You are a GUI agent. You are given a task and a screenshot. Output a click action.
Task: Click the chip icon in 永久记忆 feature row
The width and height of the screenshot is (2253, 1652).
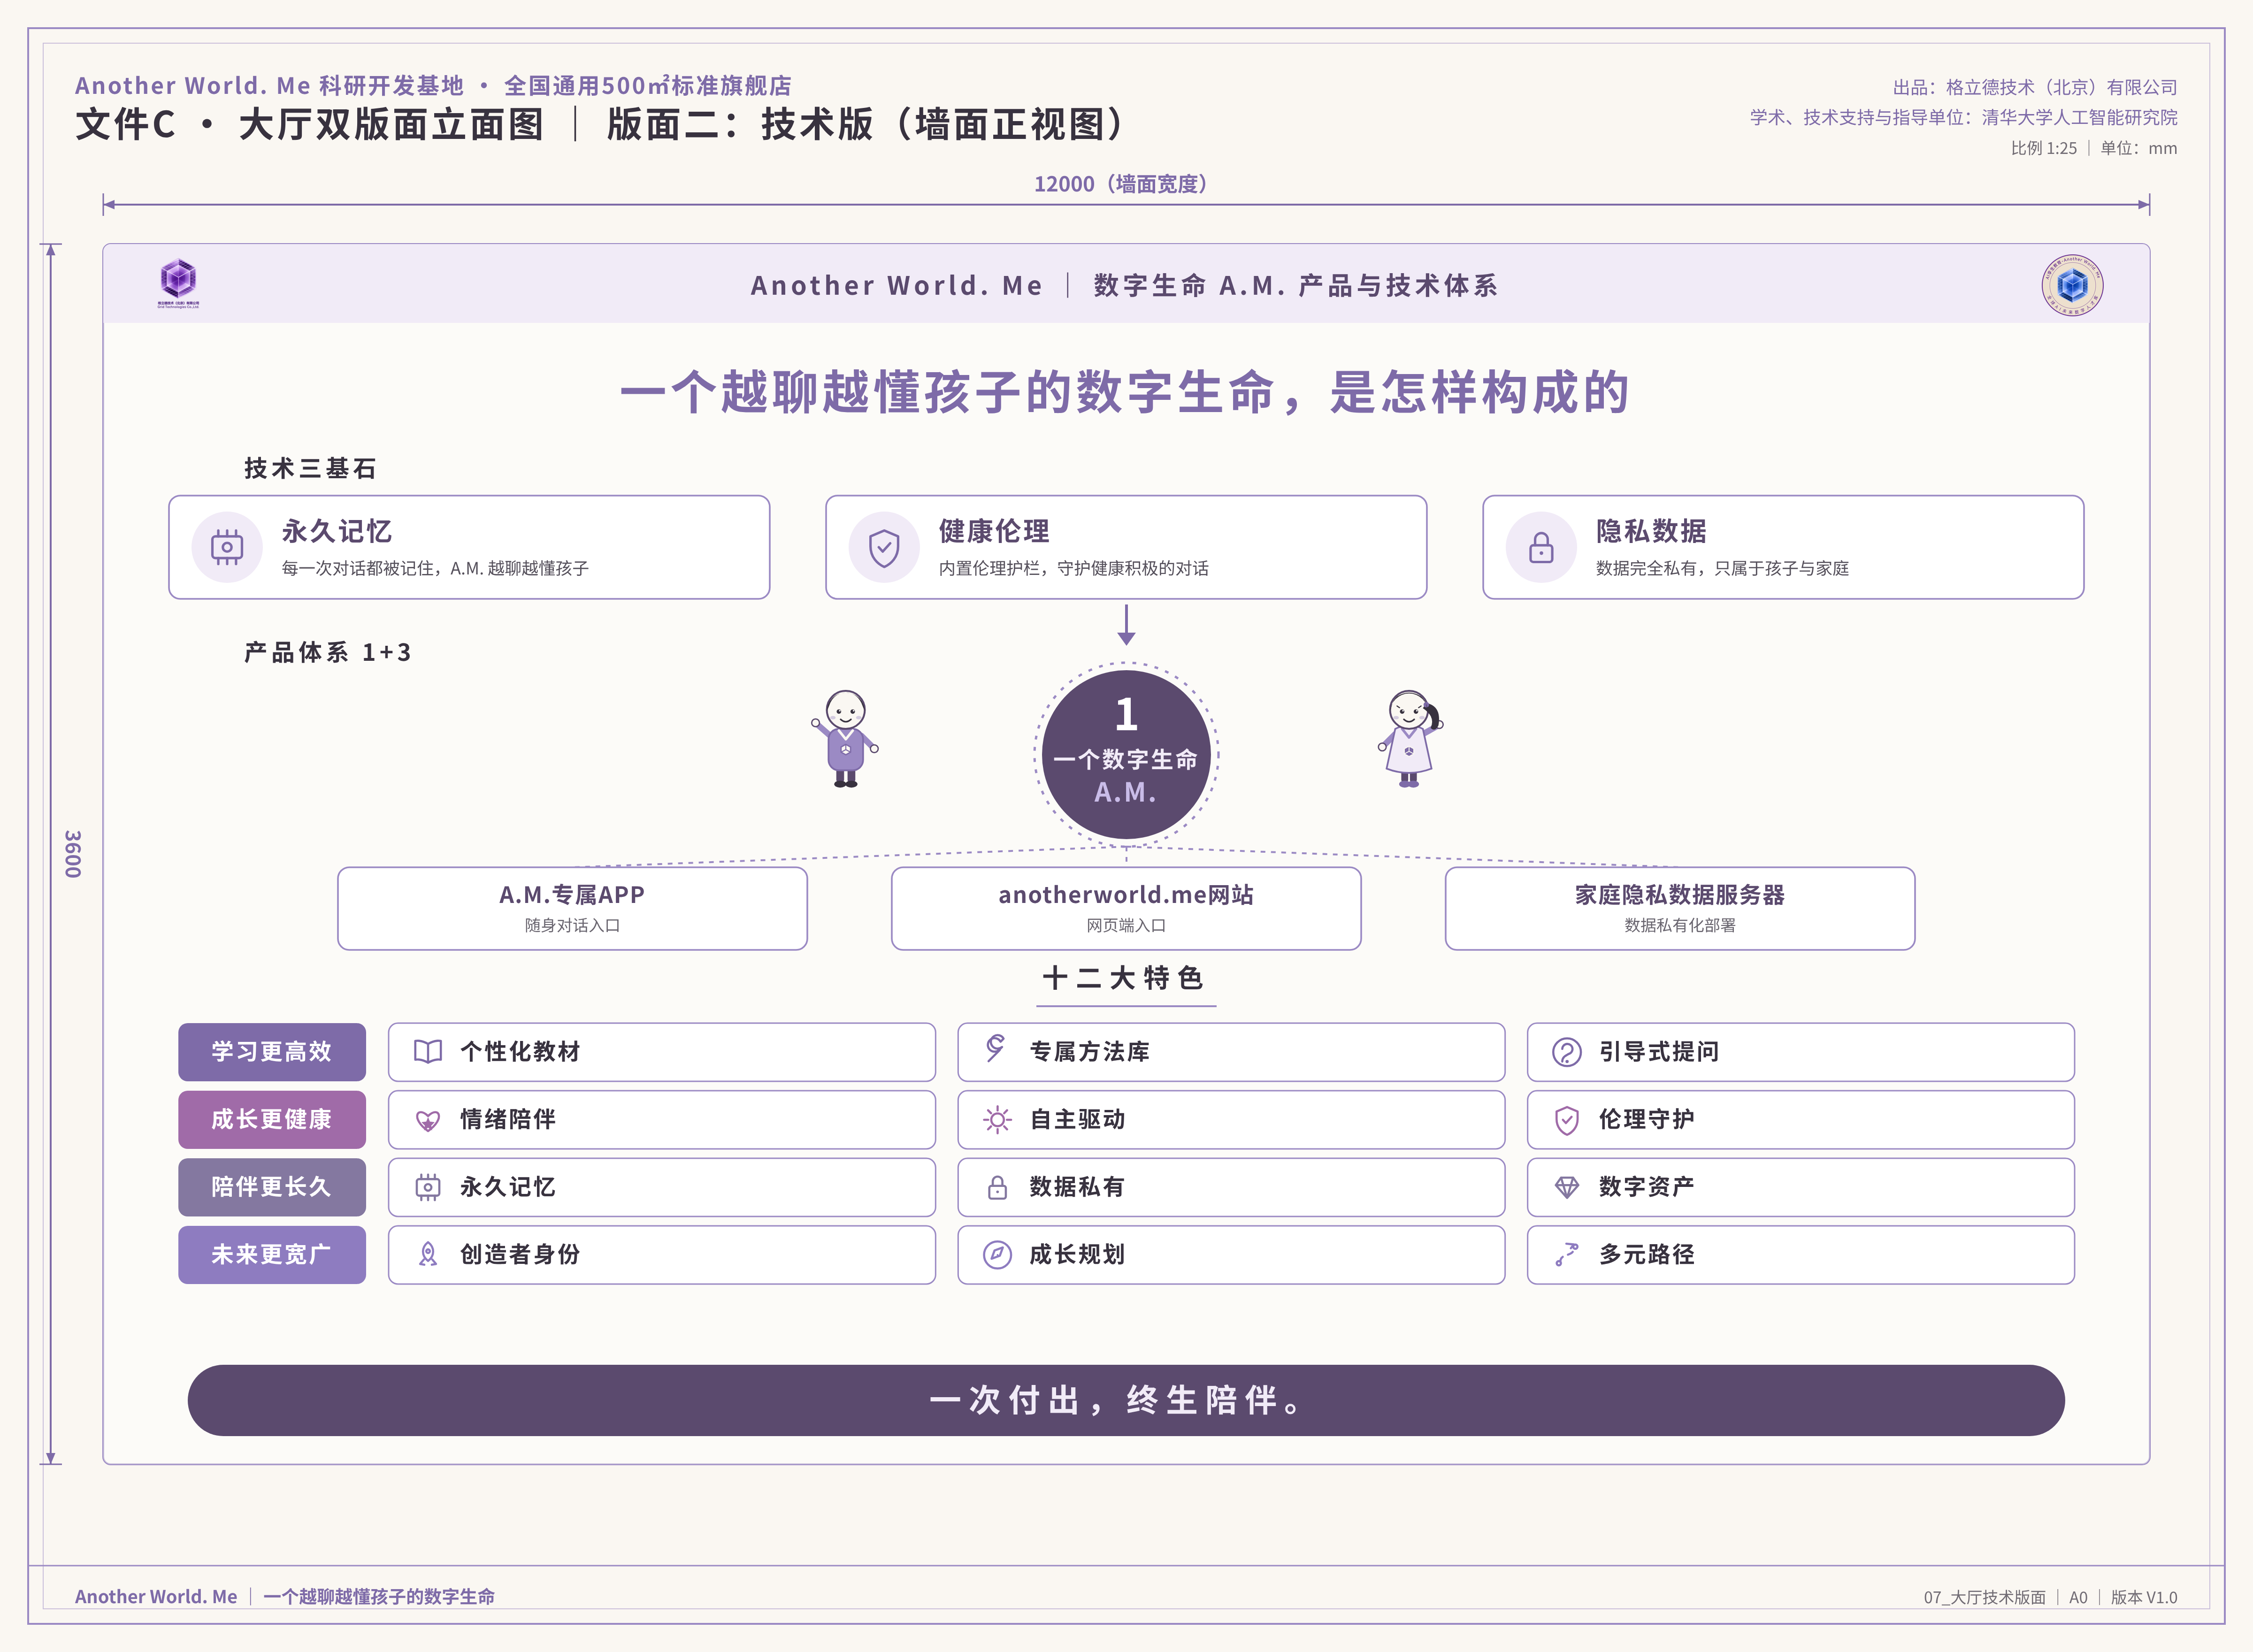pyautogui.click(x=428, y=1187)
